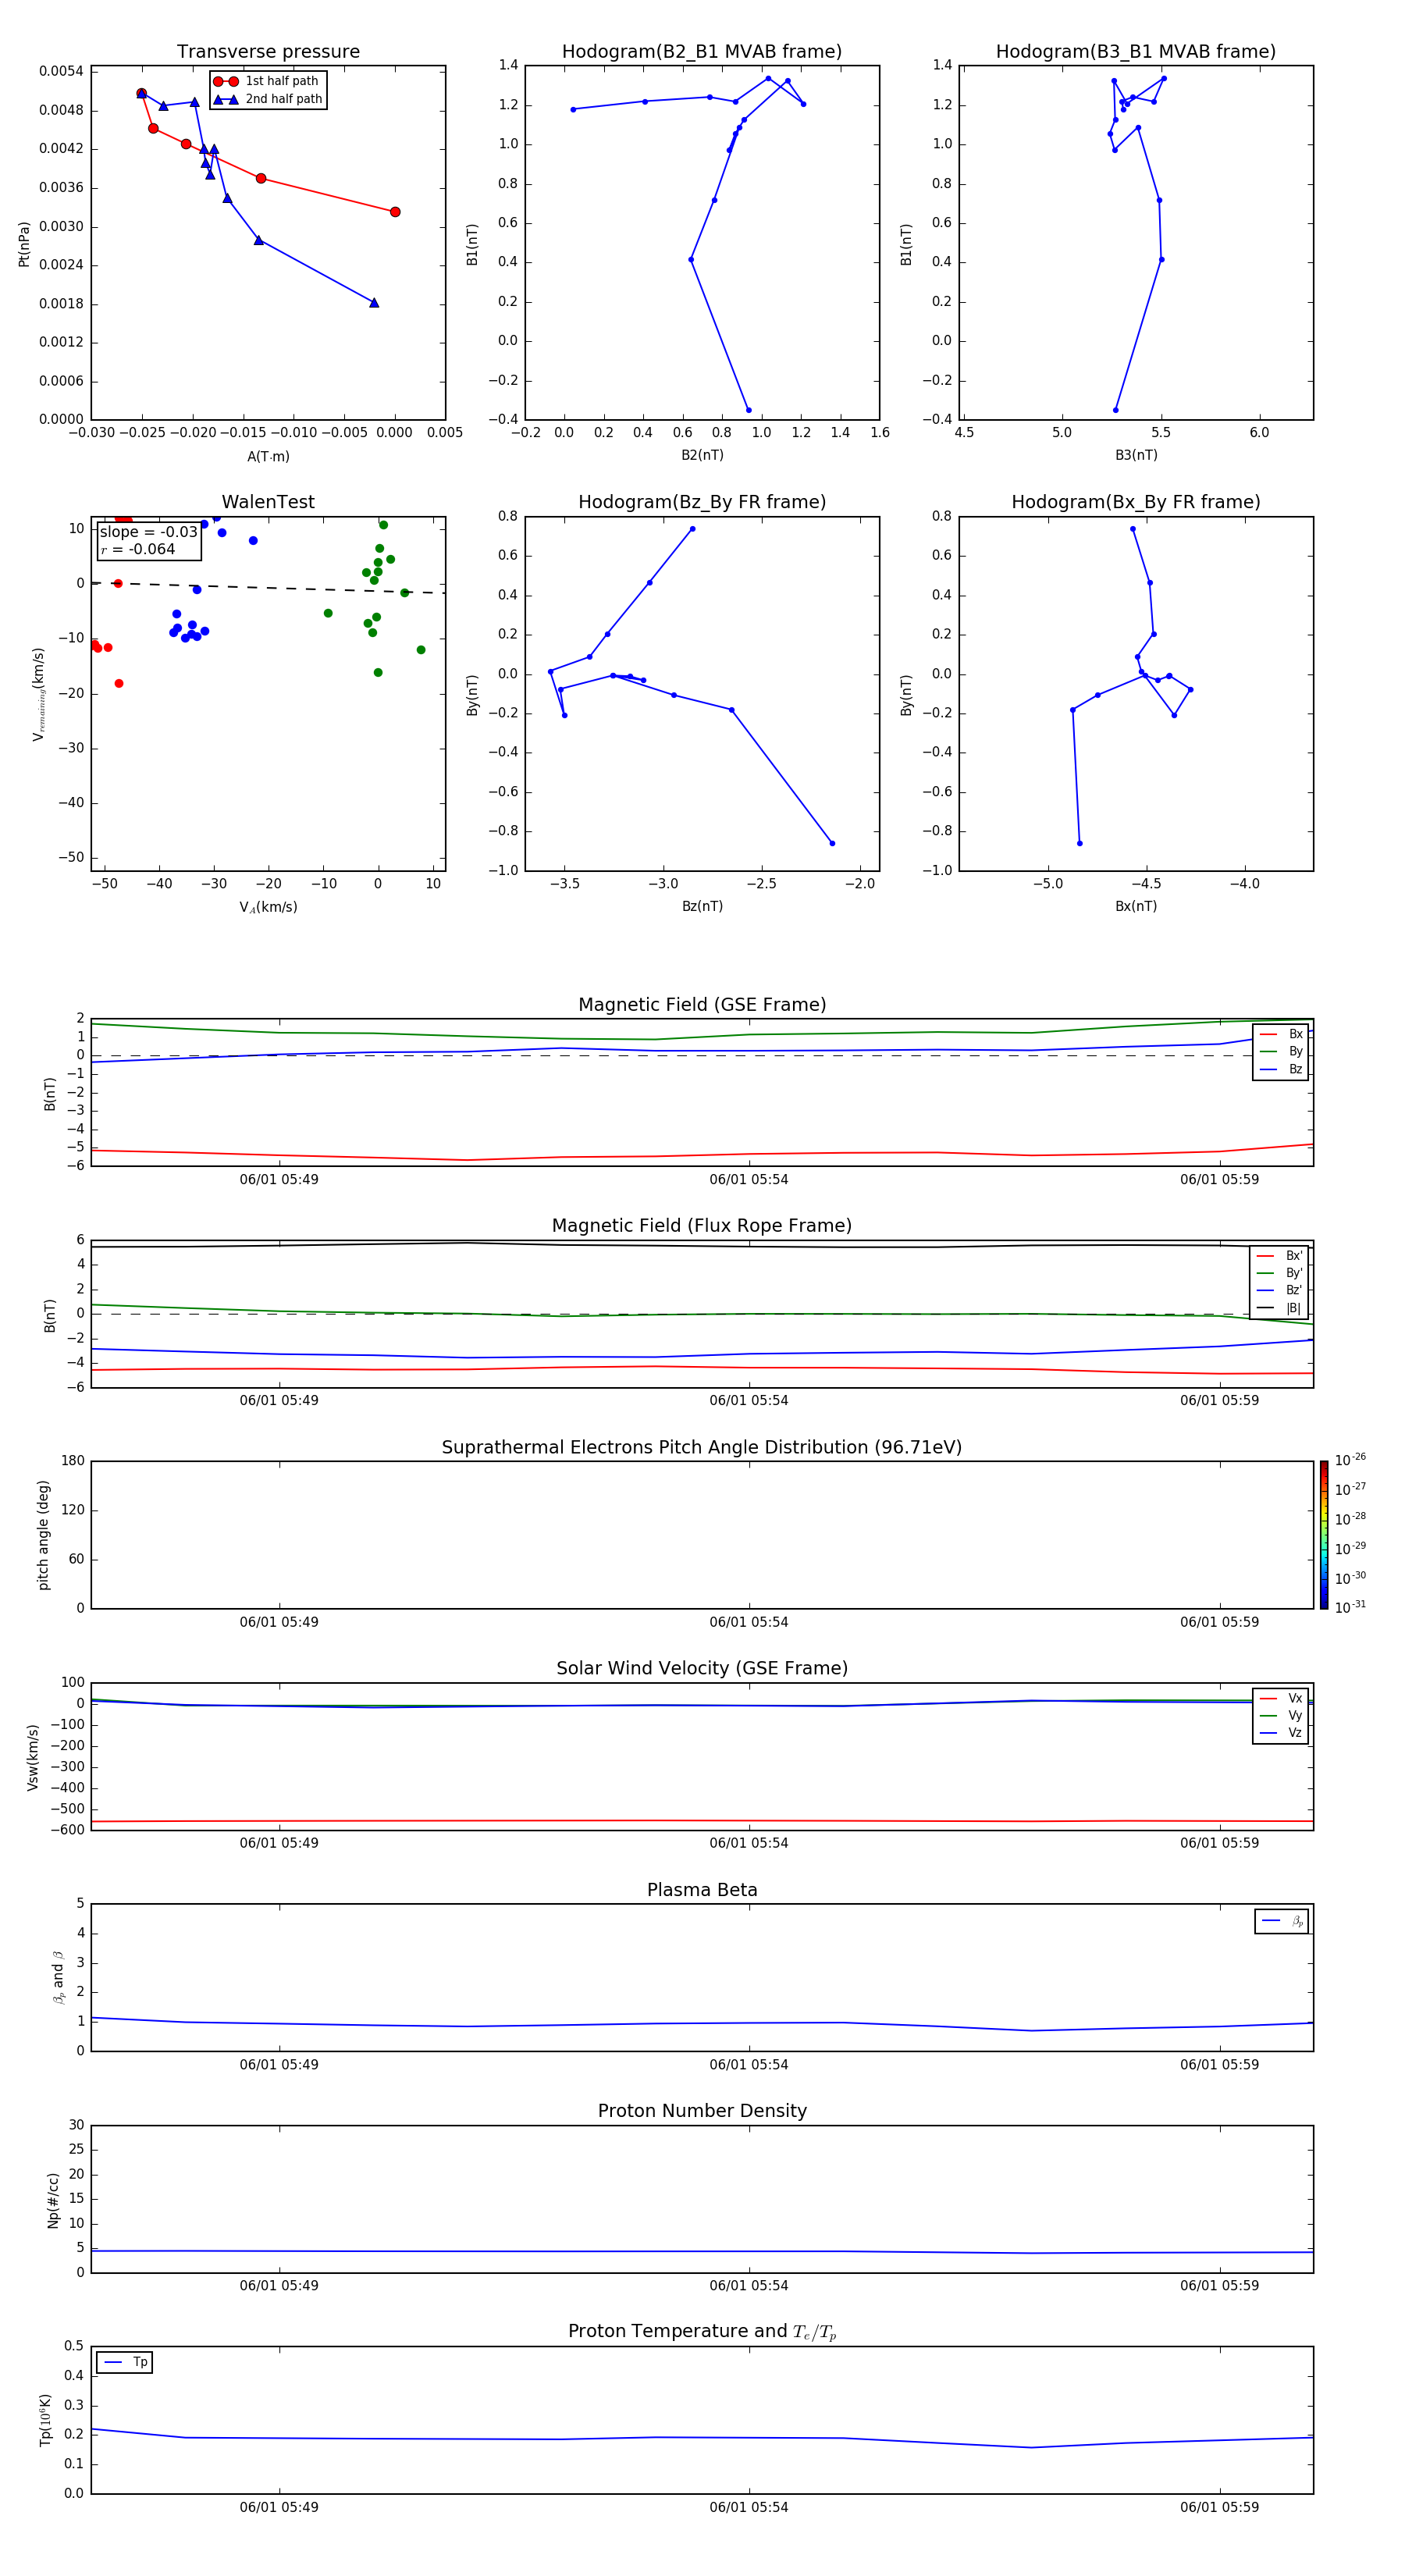Screen dimensions: 1405x2576
Task: Click the 'Vsw(km/s)' axis label
Action: pos(33,1757)
